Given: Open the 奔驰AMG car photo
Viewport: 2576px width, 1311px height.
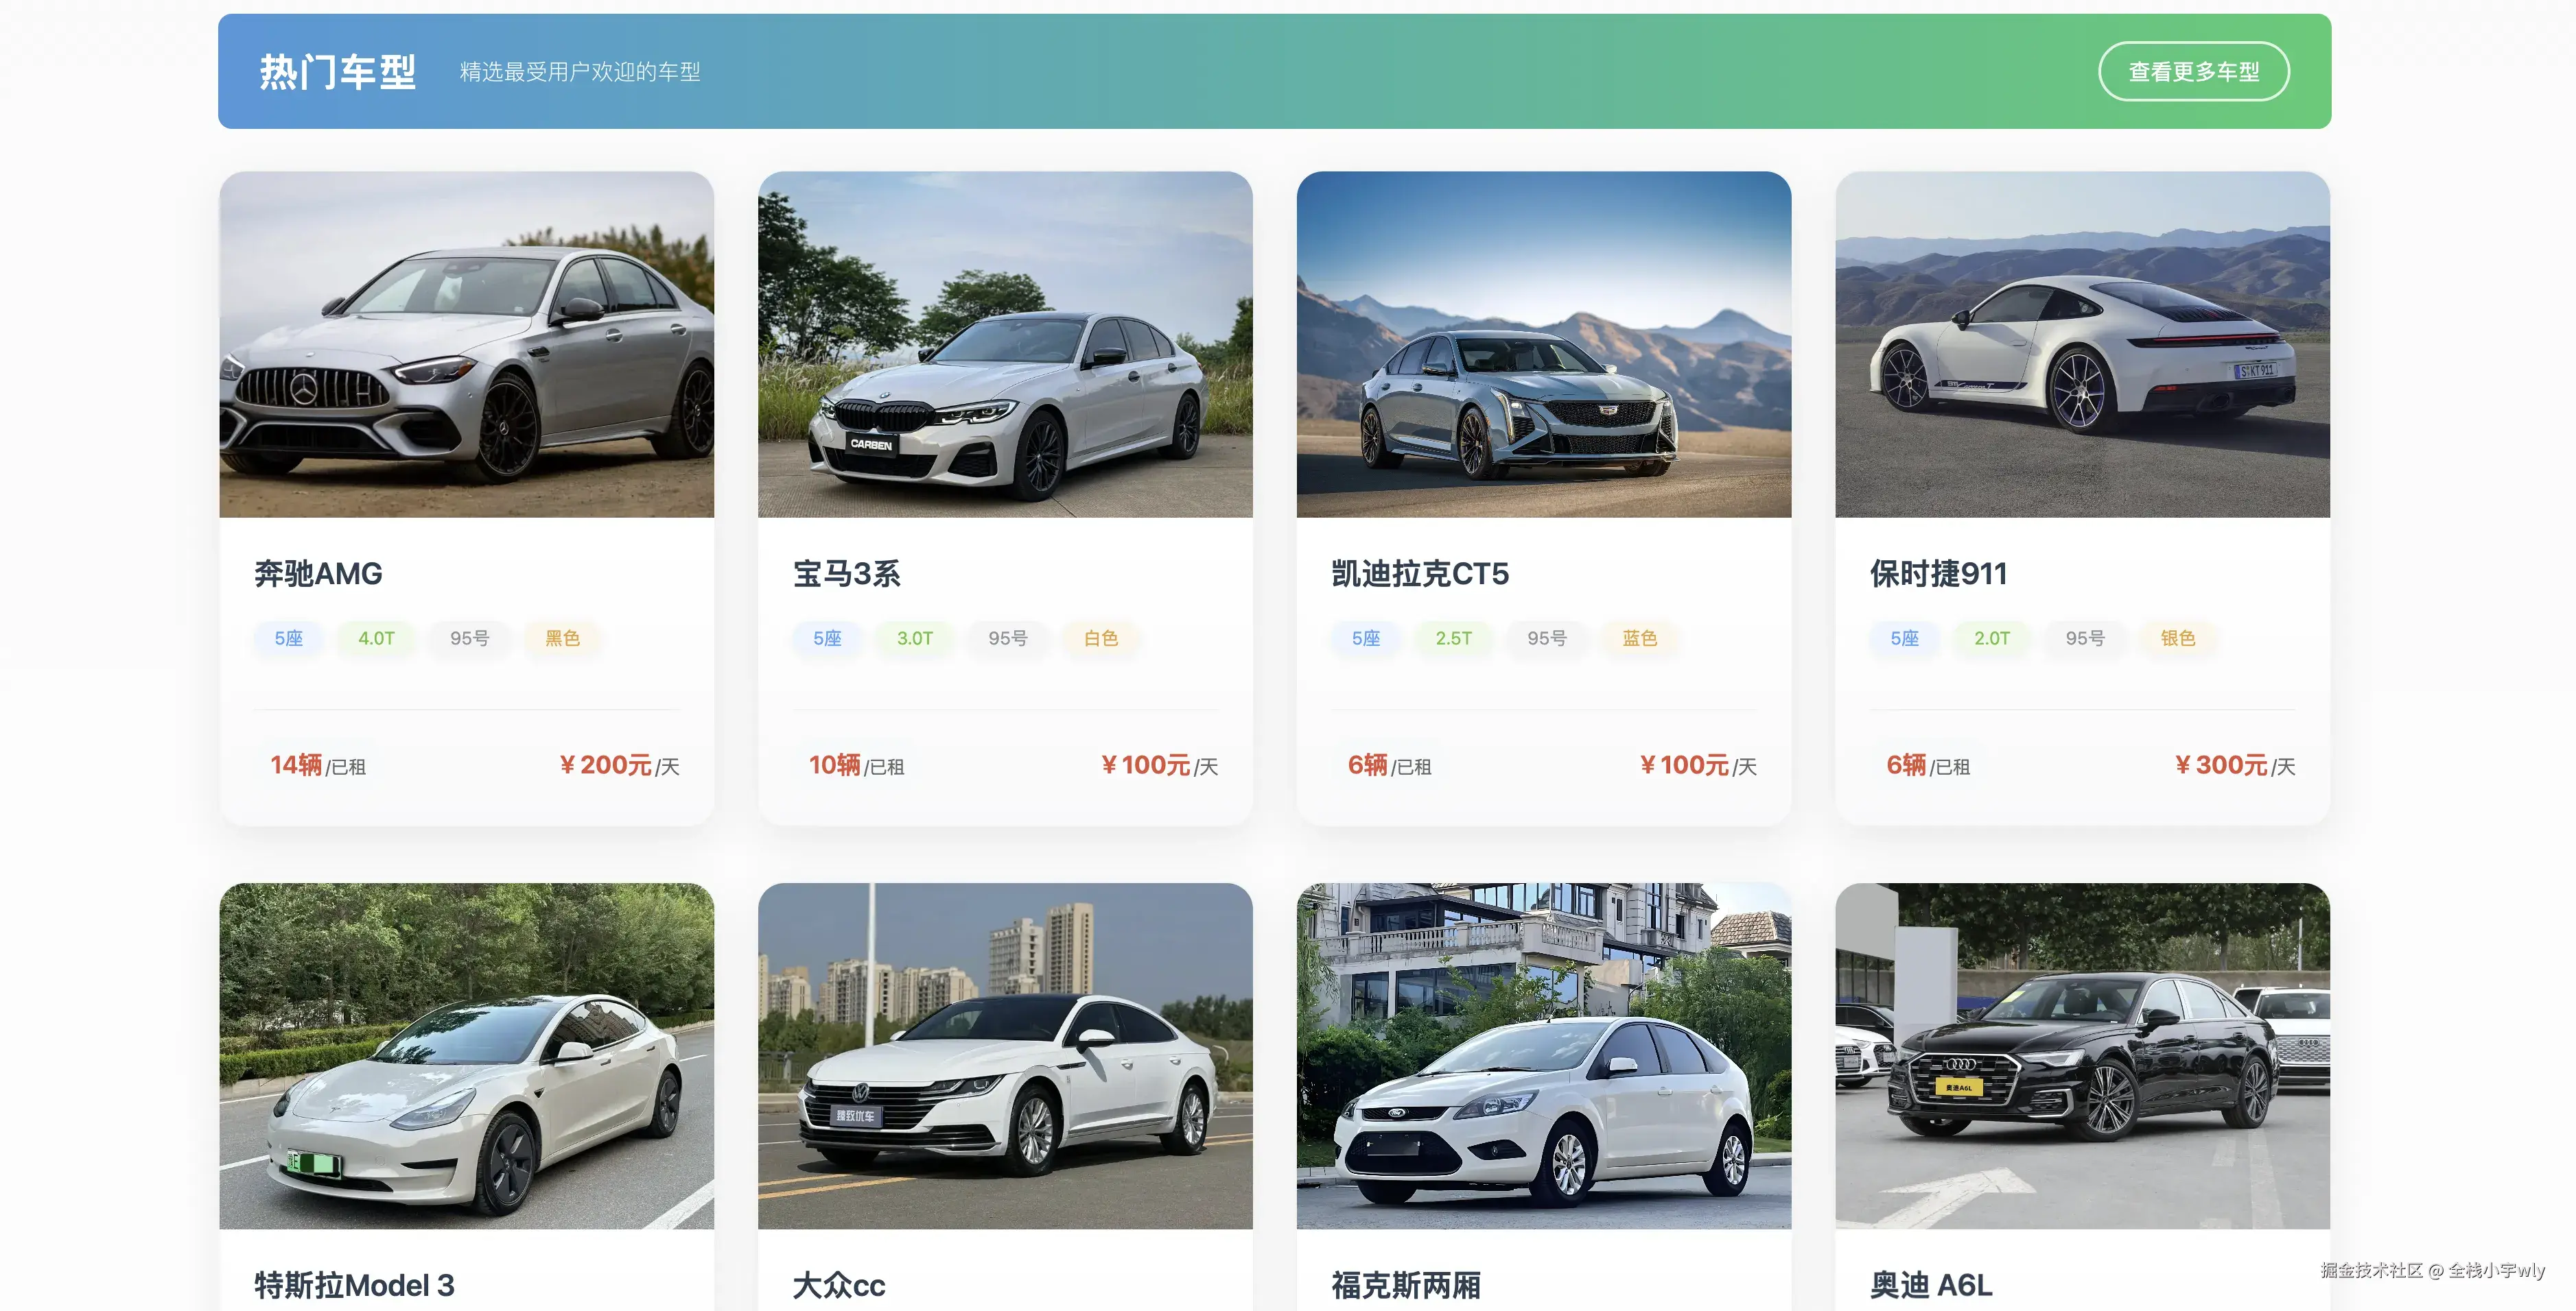Looking at the screenshot, I should click(x=467, y=344).
